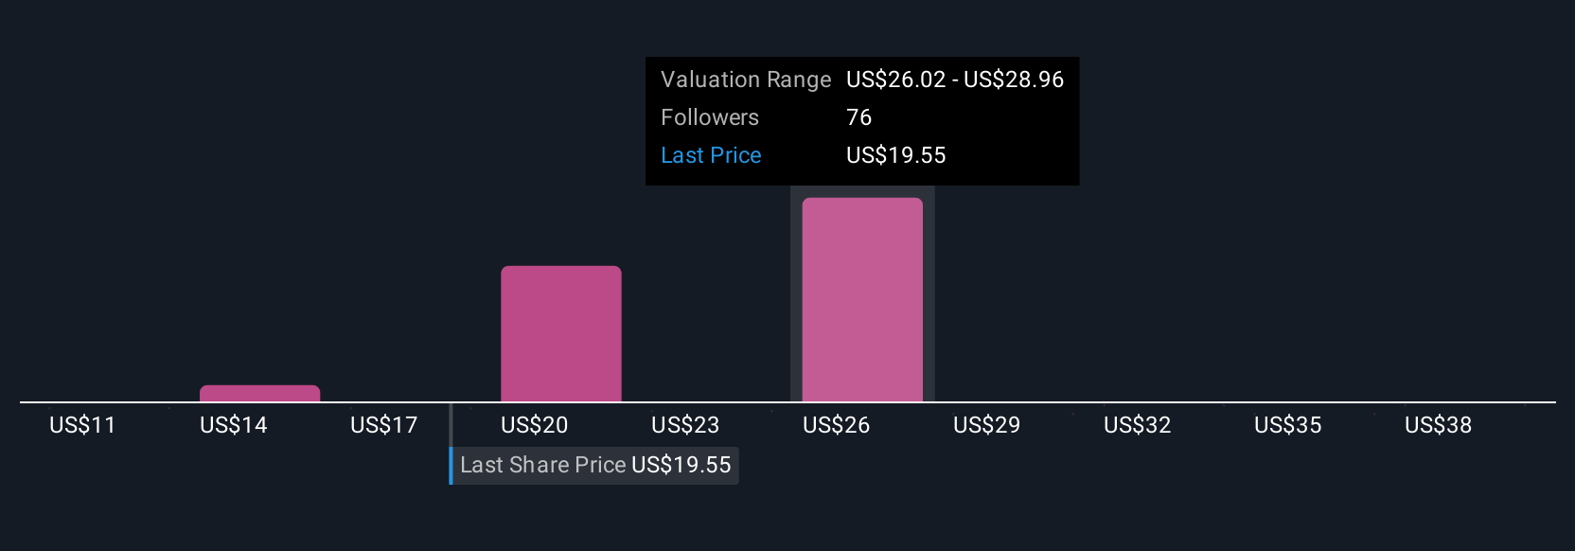
Task: Click the US$23 axis label
Action: [685, 425]
